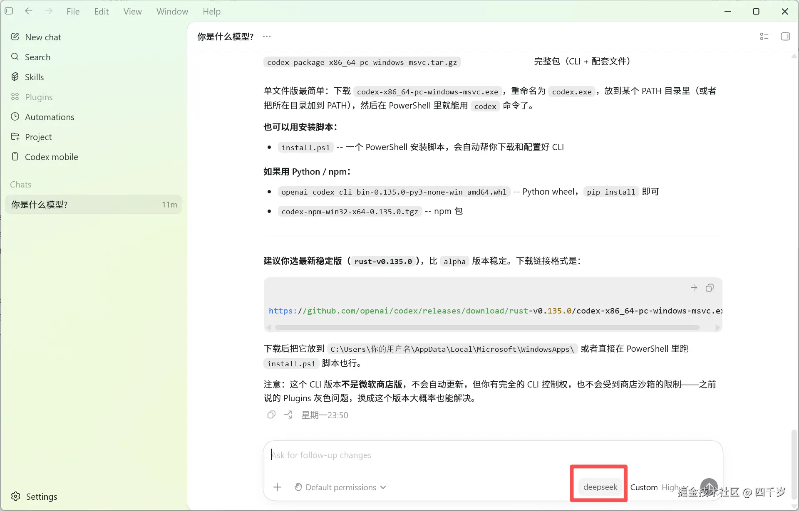Click the code block scroll-right arrow
The height and width of the screenshot is (511, 799).
pos(717,328)
